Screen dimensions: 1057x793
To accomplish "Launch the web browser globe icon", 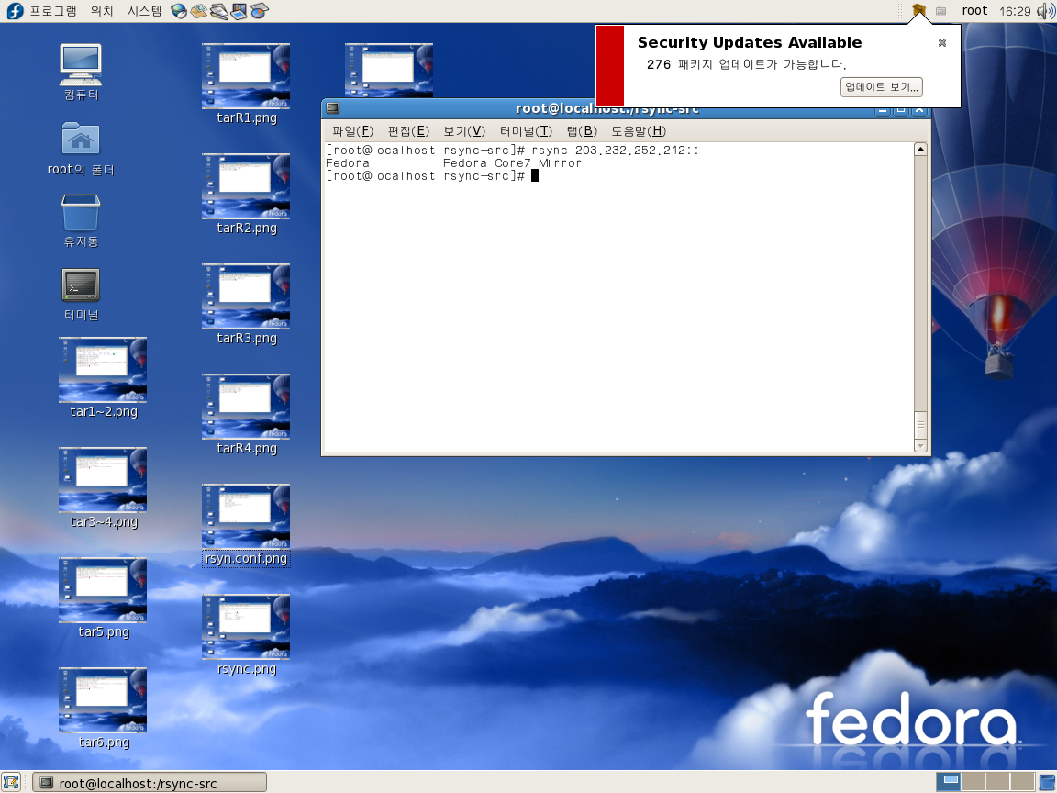I will (179, 11).
